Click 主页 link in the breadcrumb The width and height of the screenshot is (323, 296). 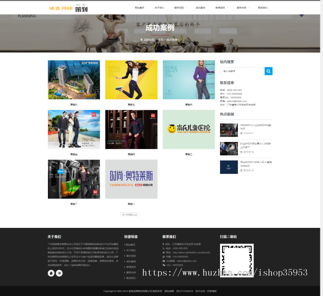click(x=160, y=39)
